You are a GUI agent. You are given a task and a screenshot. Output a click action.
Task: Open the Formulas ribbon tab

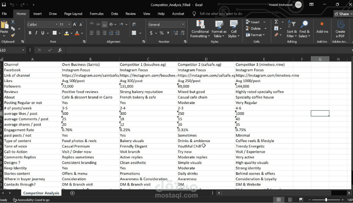pos(97,14)
